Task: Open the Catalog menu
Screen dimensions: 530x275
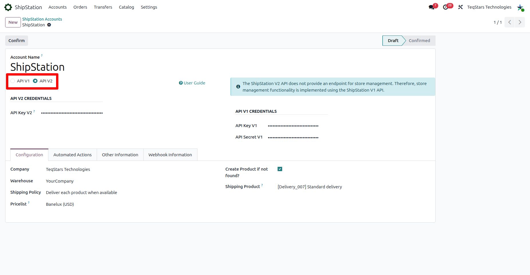Action: pyautogui.click(x=126, y=7)
